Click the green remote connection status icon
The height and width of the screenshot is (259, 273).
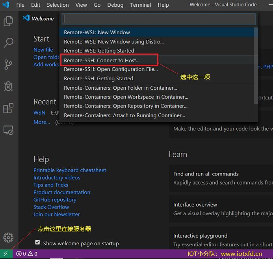tap(6, 254)
